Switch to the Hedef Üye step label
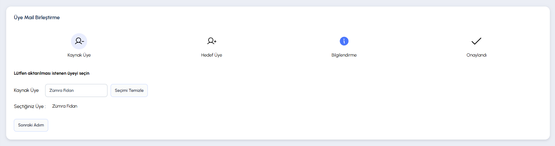This screenshot has height=146, width=555. [x=212, y=55]
